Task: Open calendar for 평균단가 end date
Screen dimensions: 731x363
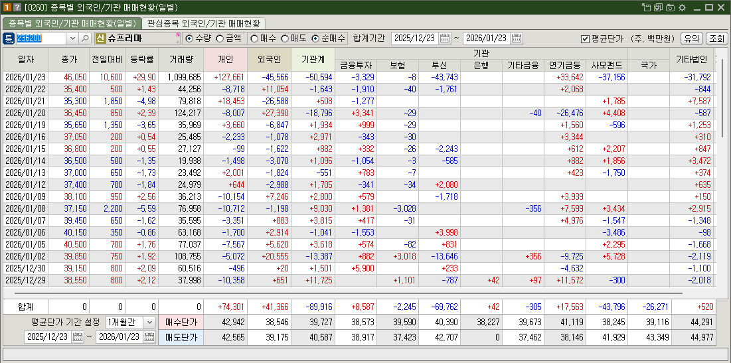Action: click(x=149, y=337)
